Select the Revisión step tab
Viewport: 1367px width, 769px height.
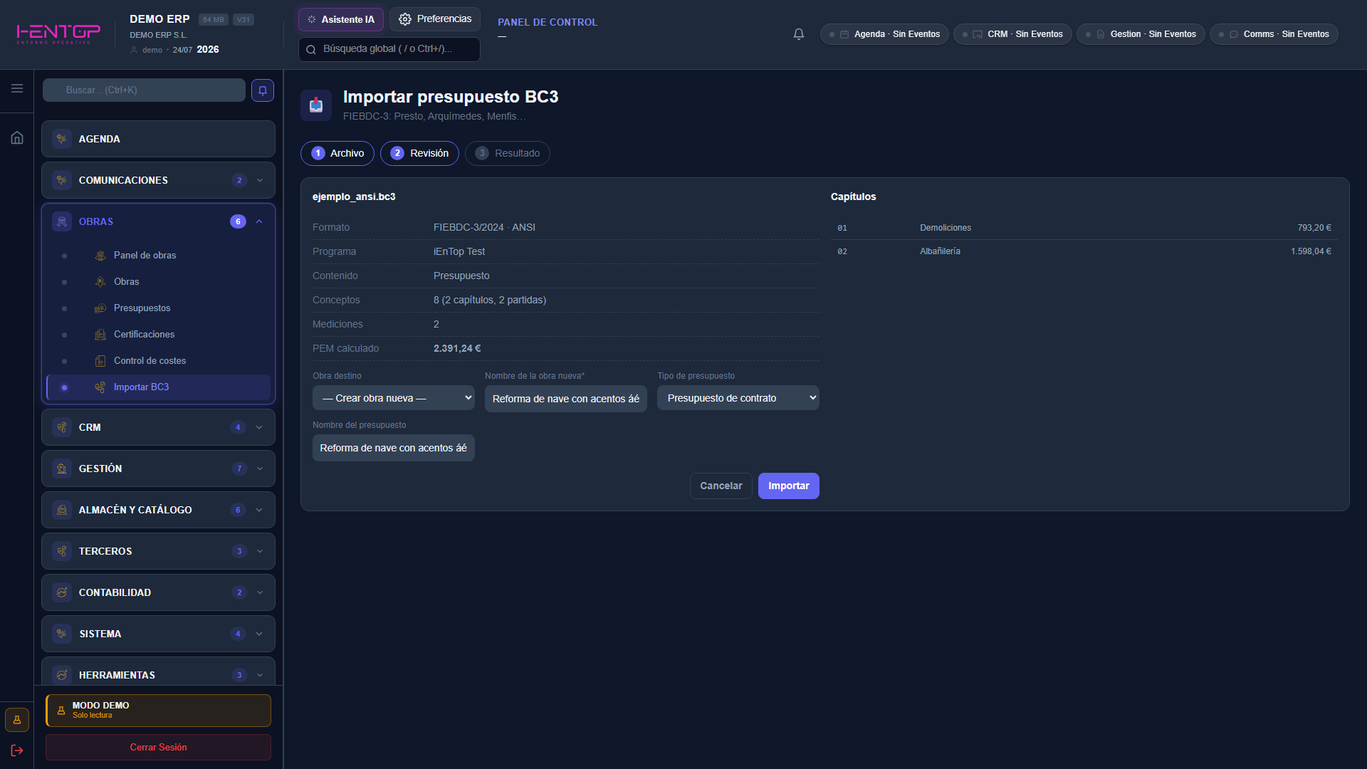point(419,153)
